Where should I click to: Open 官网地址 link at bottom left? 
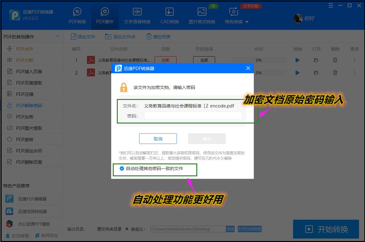pyautogui.click(x=46, y=235)
